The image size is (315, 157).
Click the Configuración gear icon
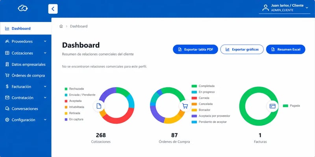[7, 120]
